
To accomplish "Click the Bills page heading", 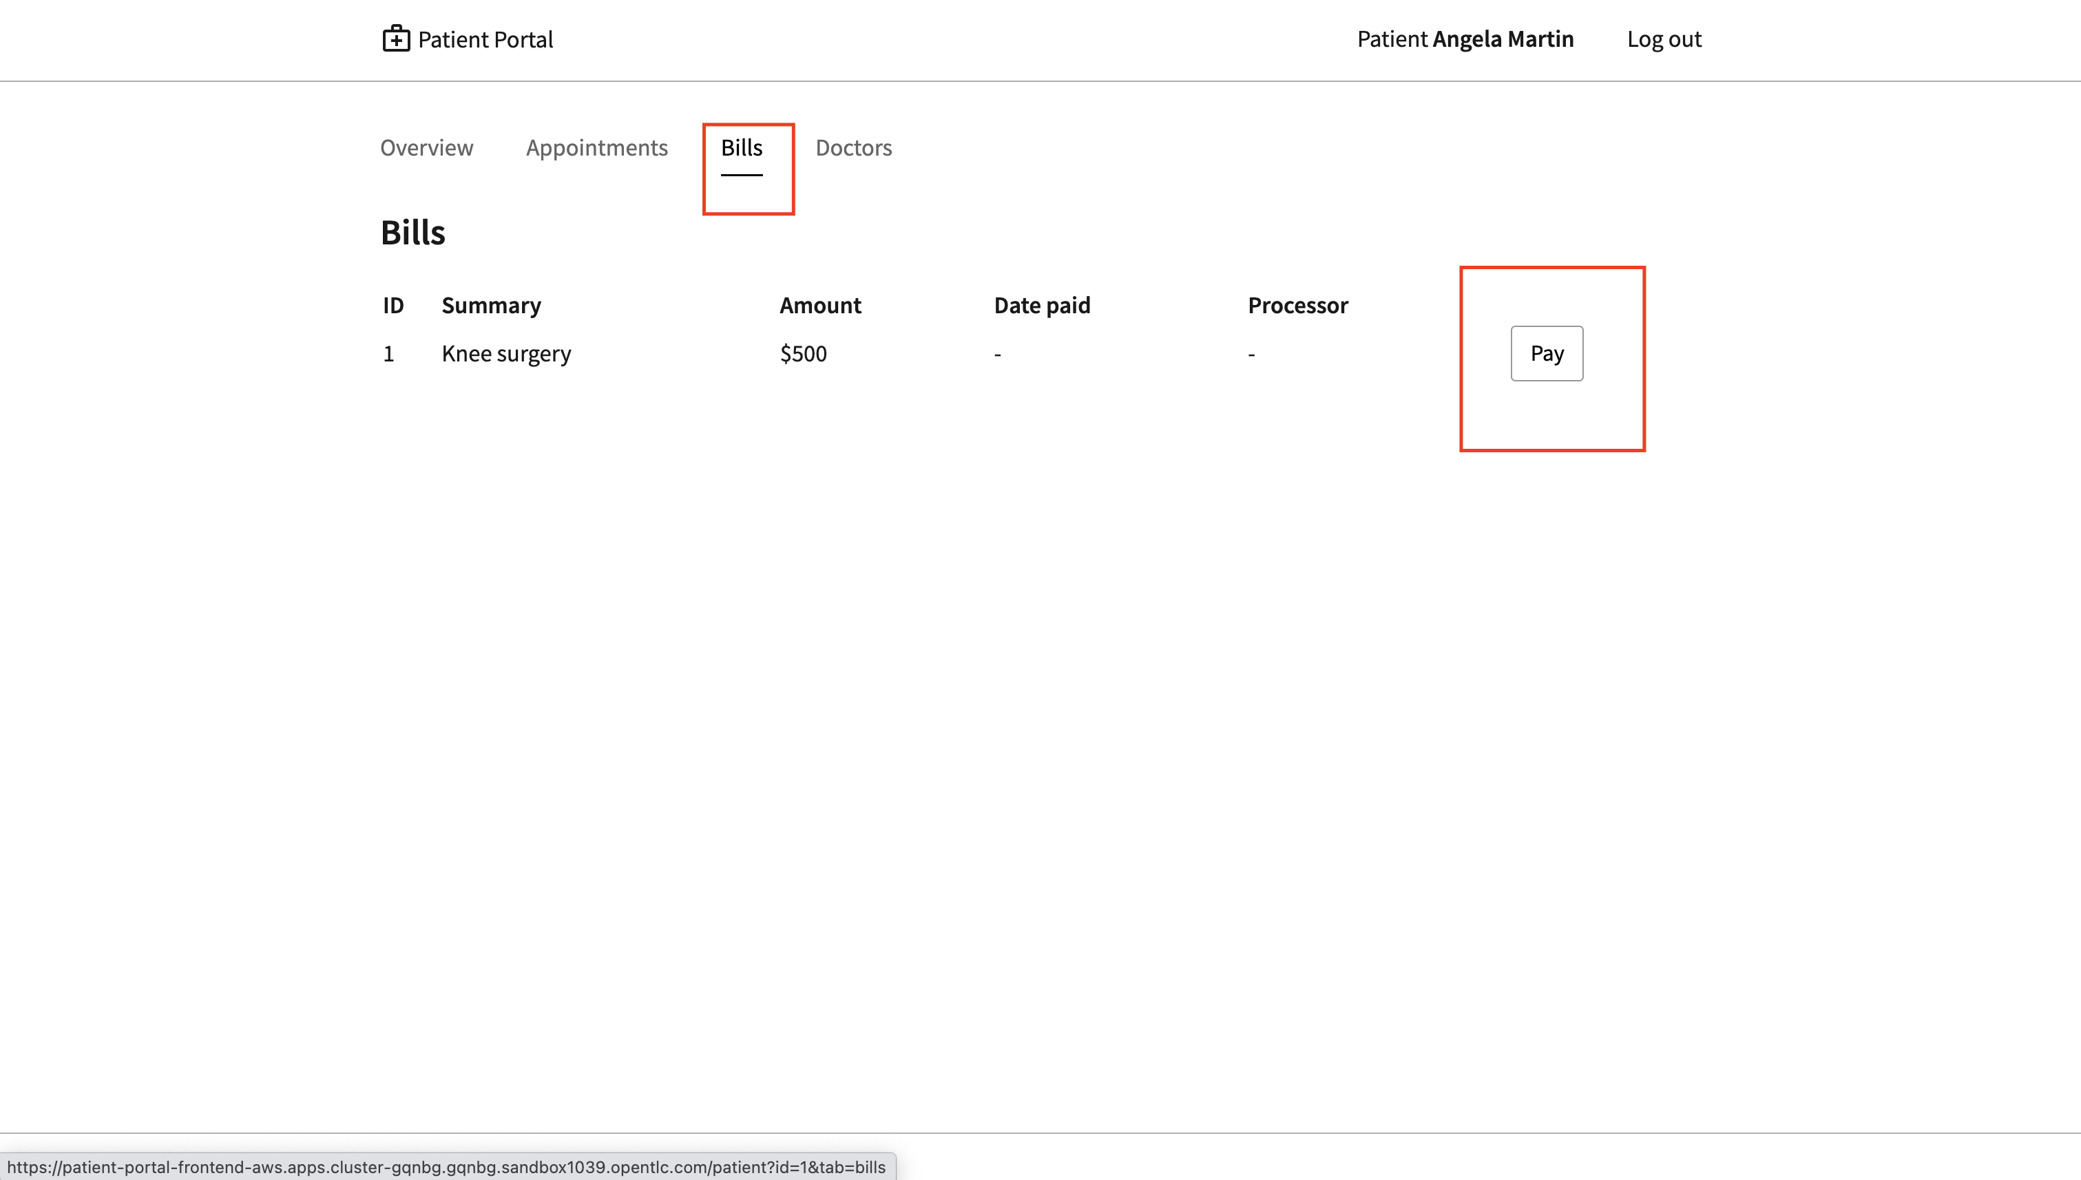I will point(412,233).
